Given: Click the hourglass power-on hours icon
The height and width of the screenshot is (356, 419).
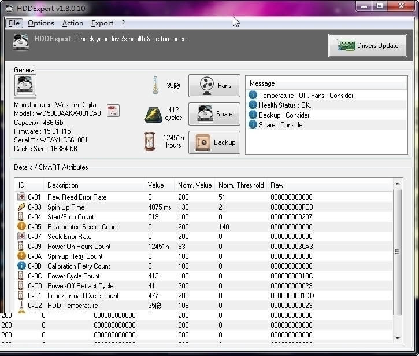Looking at the screenshot, I should point(150,142).
